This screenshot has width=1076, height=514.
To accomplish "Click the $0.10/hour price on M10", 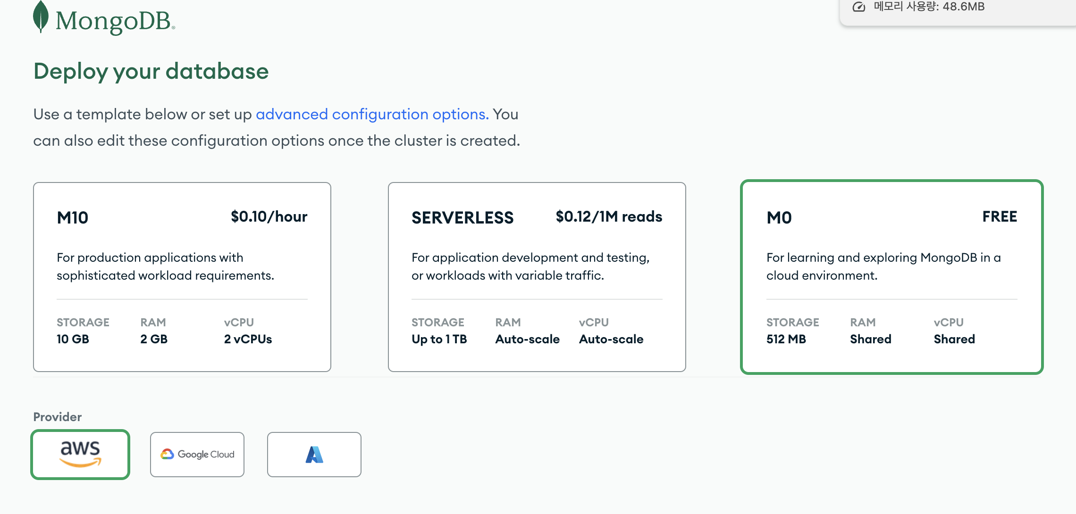I will click(x=269, y=216).
